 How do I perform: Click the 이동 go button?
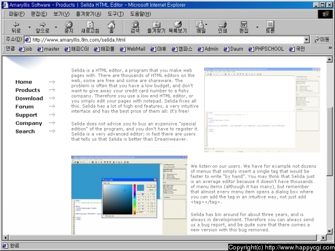[322, 40]
